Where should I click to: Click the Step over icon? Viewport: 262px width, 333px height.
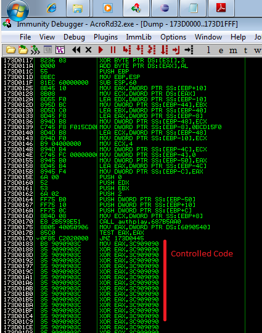click(139, 50)
